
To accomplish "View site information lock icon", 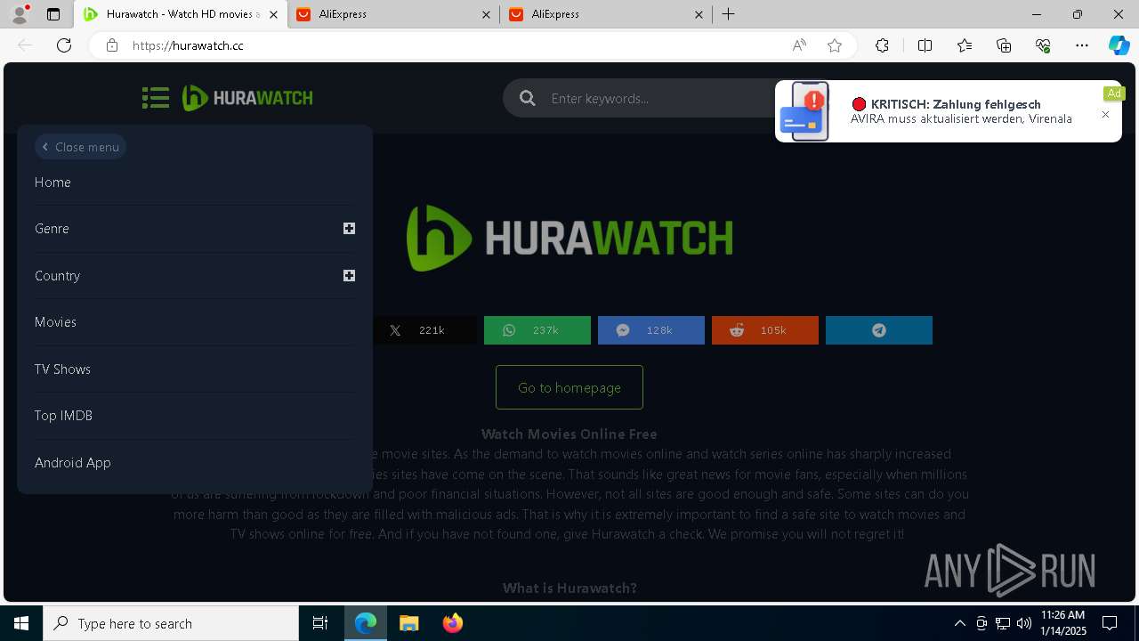I will (112, 45).
